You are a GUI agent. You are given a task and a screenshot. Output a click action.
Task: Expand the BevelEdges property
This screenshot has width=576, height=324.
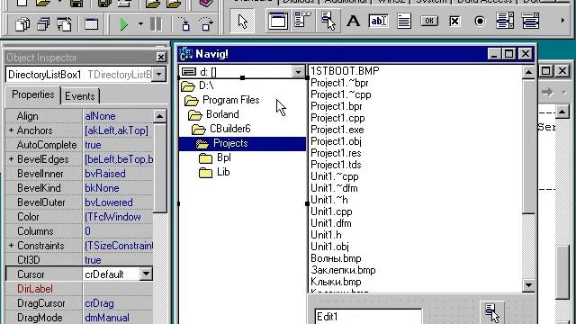11,159
